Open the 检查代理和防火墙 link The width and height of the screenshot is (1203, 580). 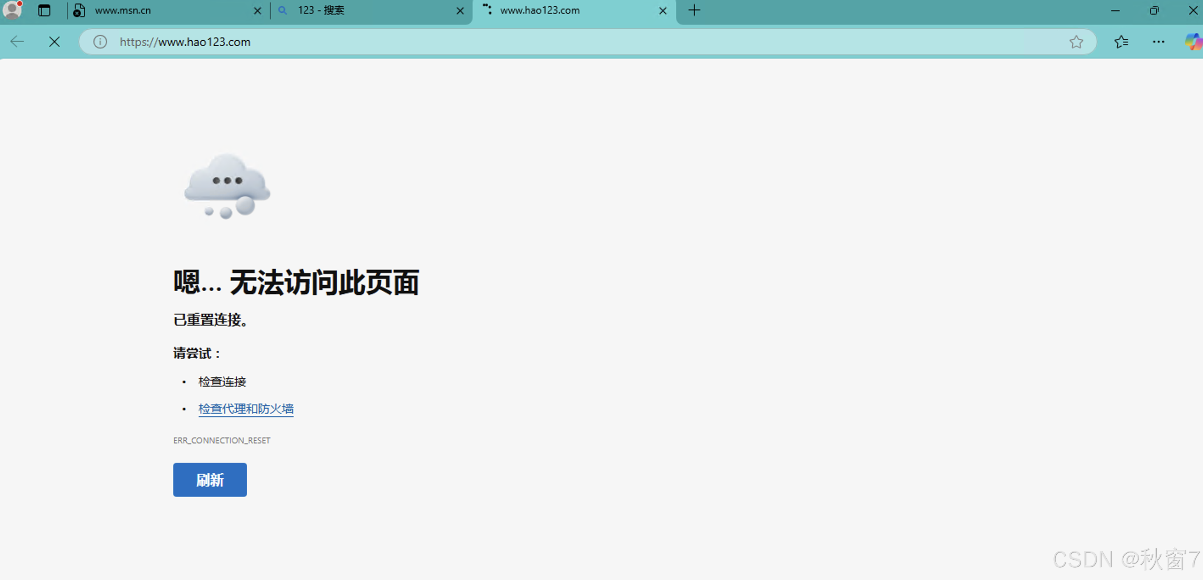pyautogui.click(x=246, y=409)
